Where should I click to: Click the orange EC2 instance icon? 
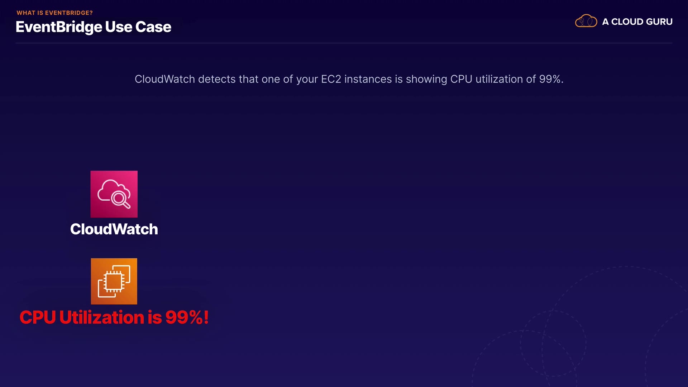click(114, 281)
